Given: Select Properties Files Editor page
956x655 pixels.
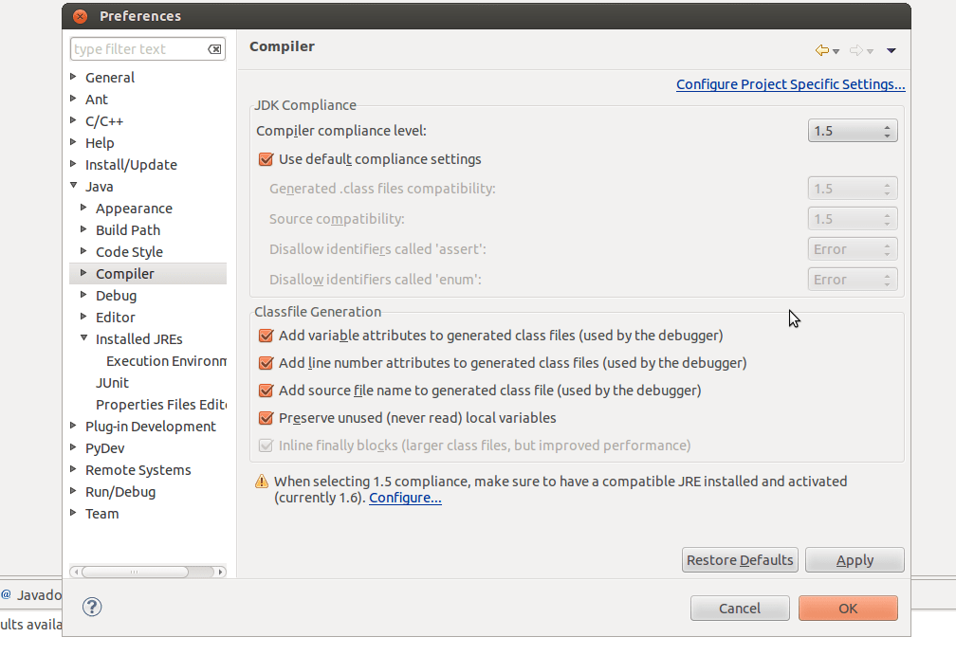Looking at the screenshot, I should coord(161,405).
